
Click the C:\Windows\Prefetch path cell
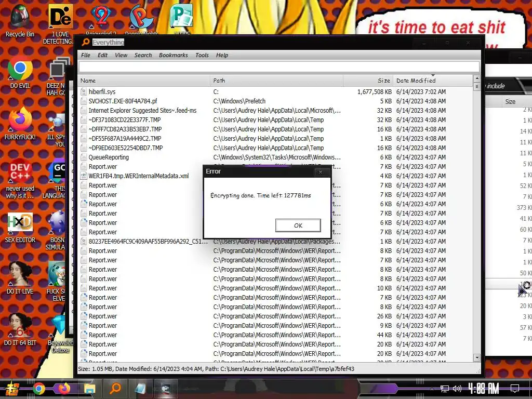coord(239,101)
